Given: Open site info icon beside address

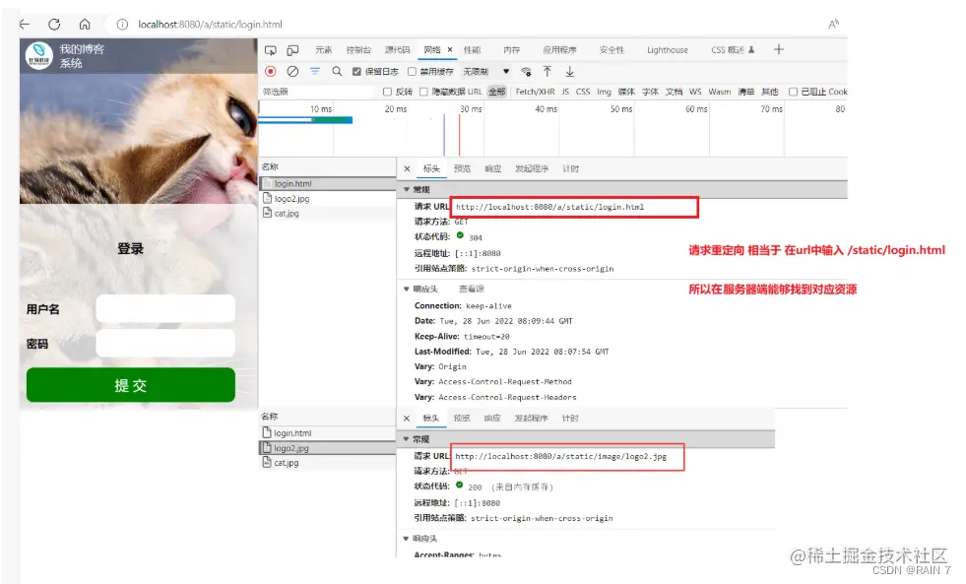Looking at the screenshot, I should [x=122, y=25].
